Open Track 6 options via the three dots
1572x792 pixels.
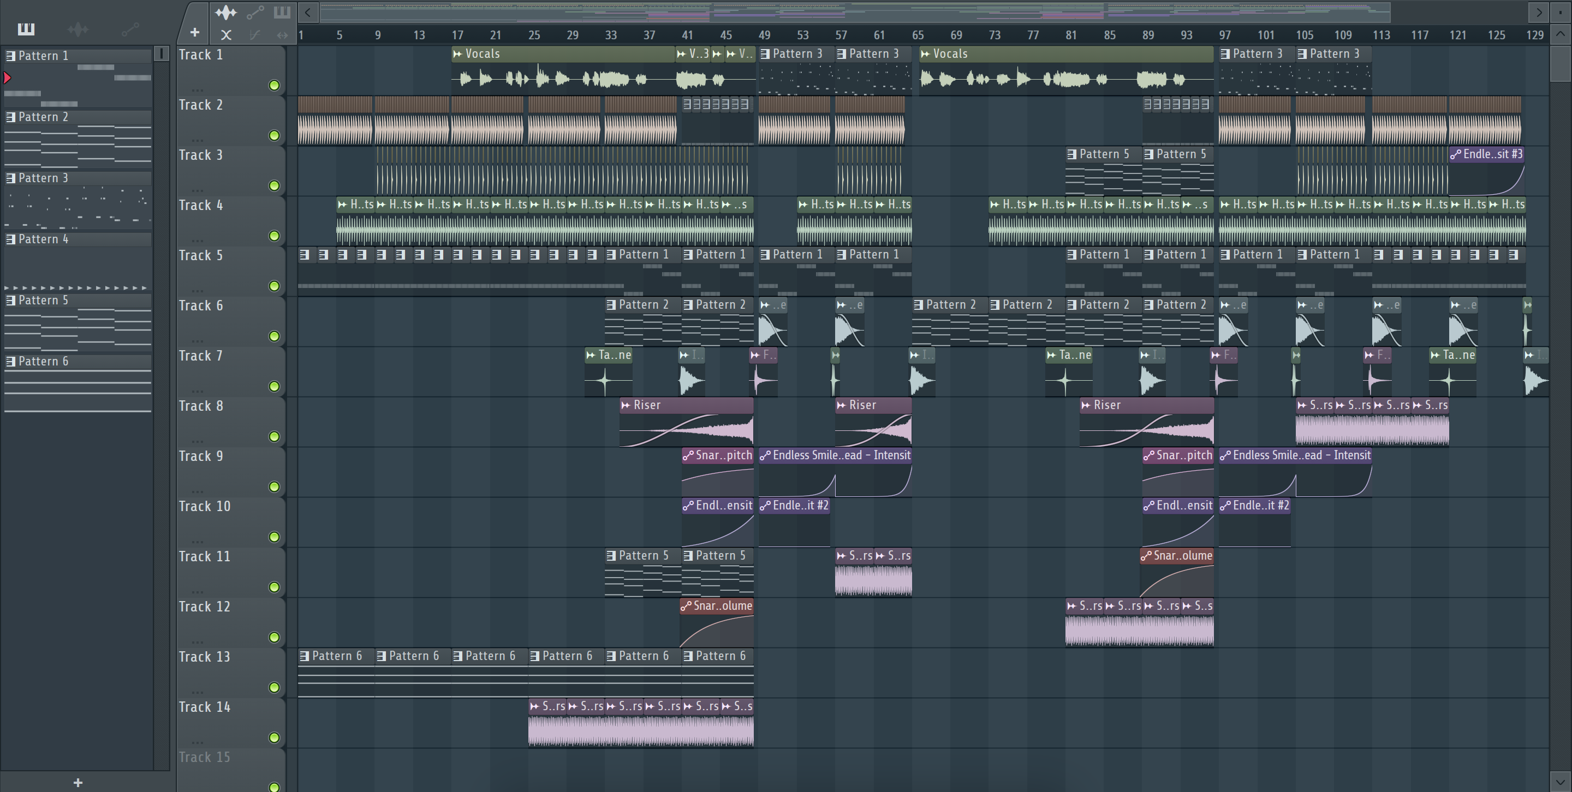(197, 340)
